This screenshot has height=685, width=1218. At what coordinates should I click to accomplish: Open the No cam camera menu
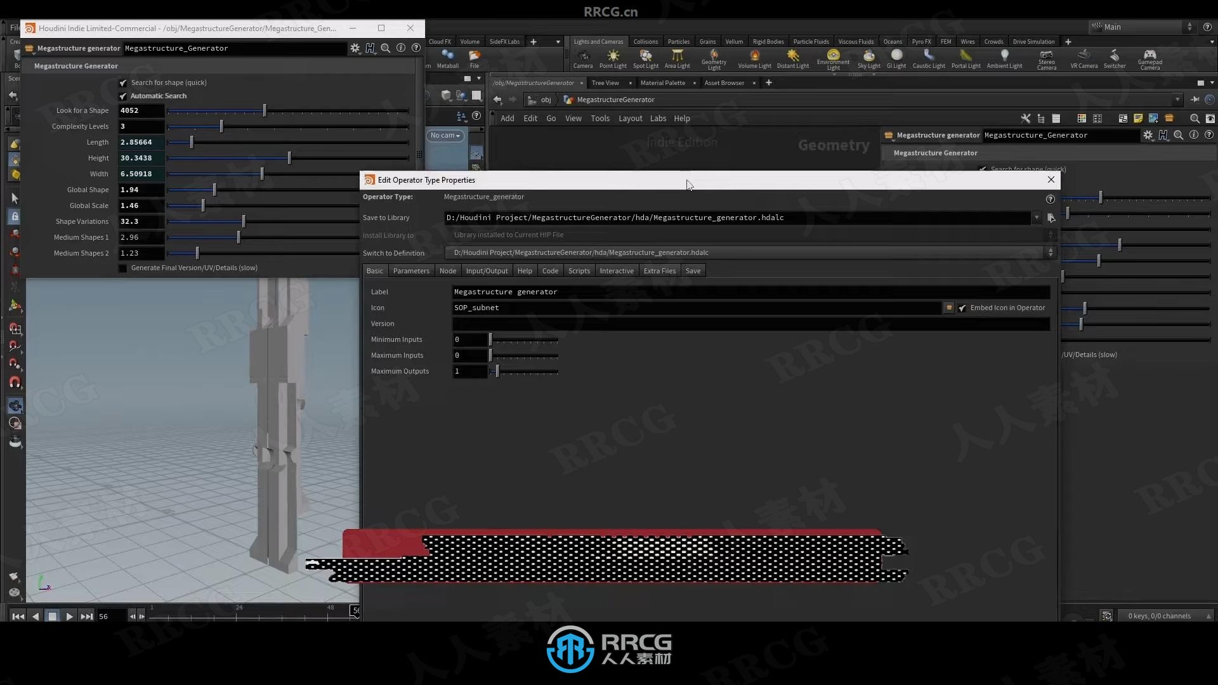445,136
